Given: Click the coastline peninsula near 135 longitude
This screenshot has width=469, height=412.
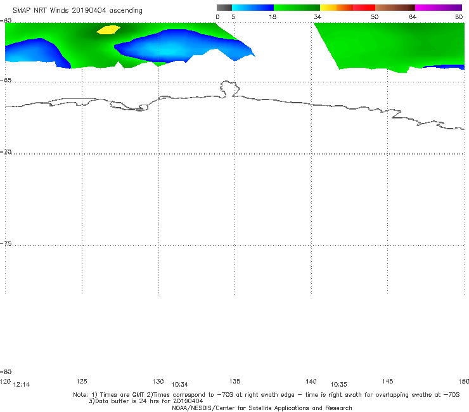Looking at the screenshot, I should (x=229, y=89).
